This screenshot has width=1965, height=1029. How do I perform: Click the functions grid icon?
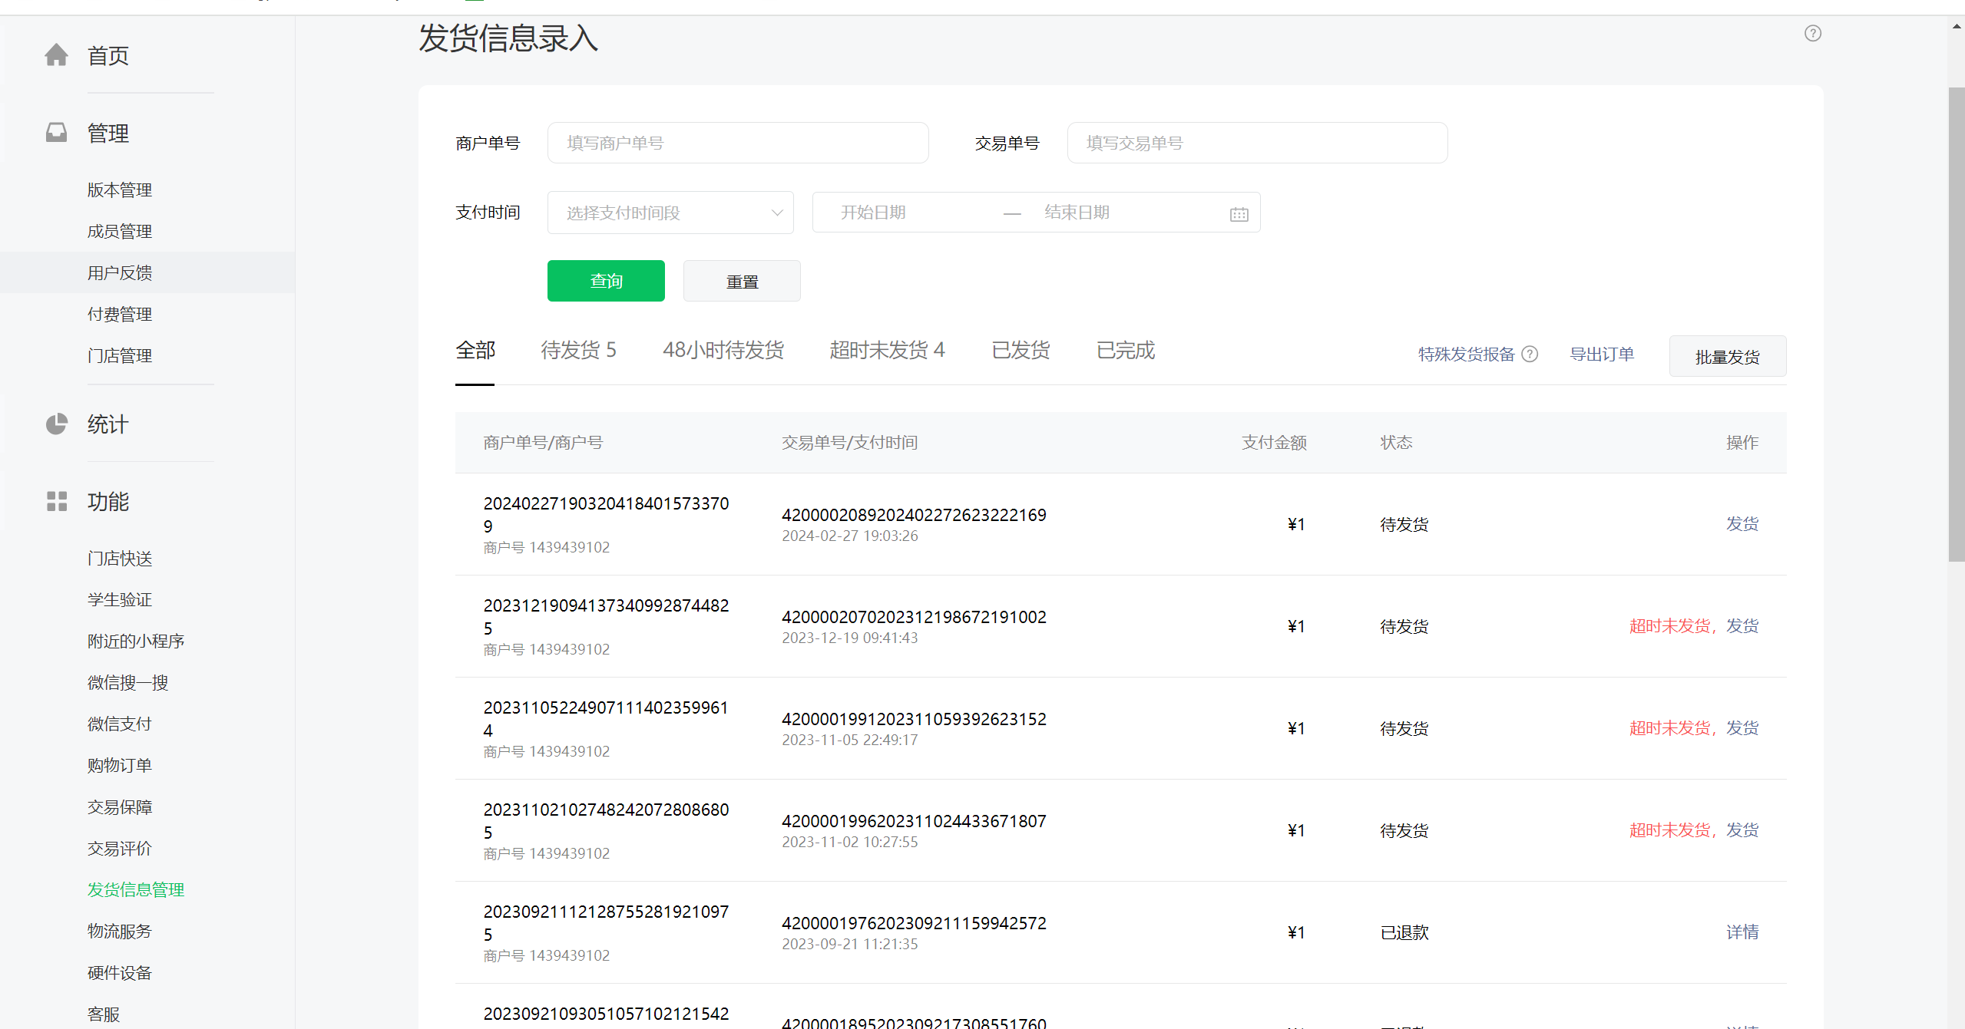pyautogui.click(x=56, y=501)
